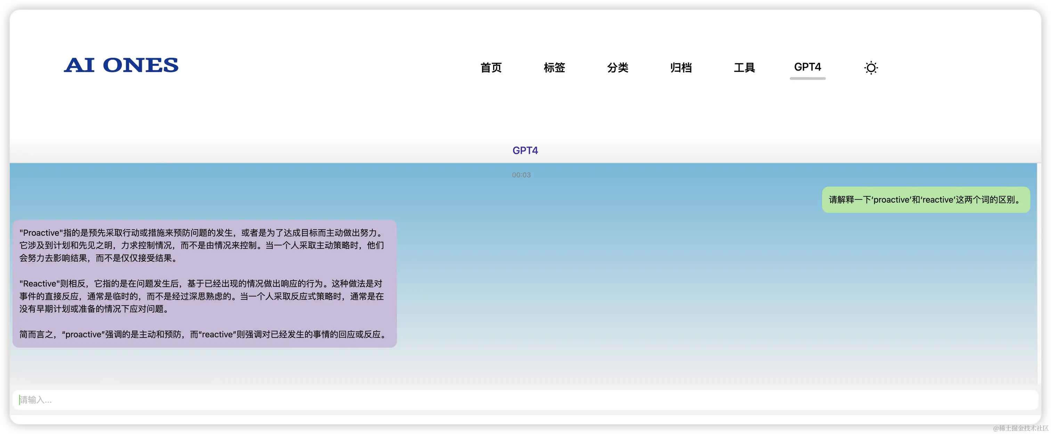Toggle the sun light/dark theme icon
Viewport: 1051px width, 434px height.
[871, 68]
